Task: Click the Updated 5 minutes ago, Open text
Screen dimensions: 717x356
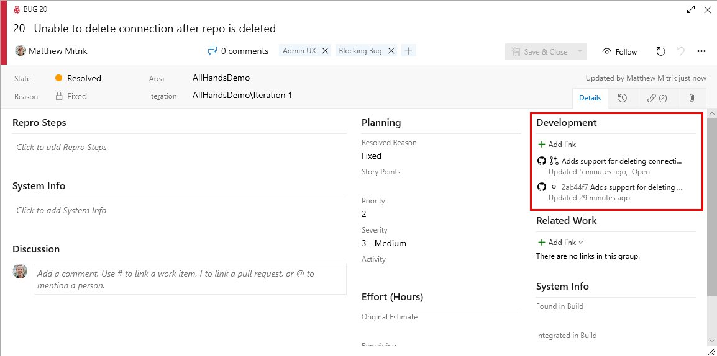Action: coord(599,172)
